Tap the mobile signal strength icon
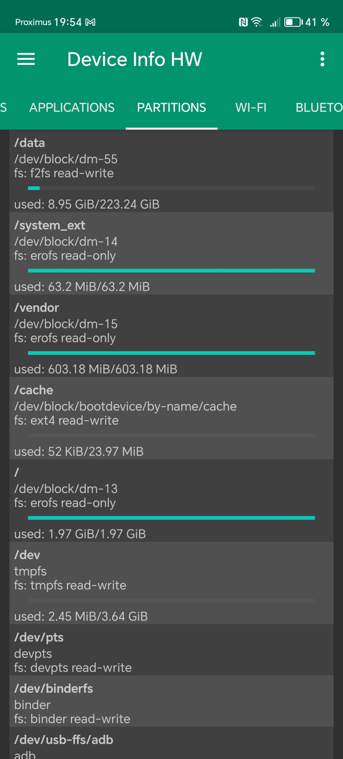 coord(275,22)
